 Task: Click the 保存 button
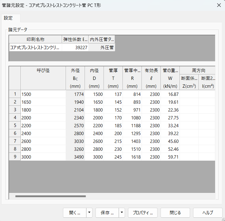click(x=107, y=213)
